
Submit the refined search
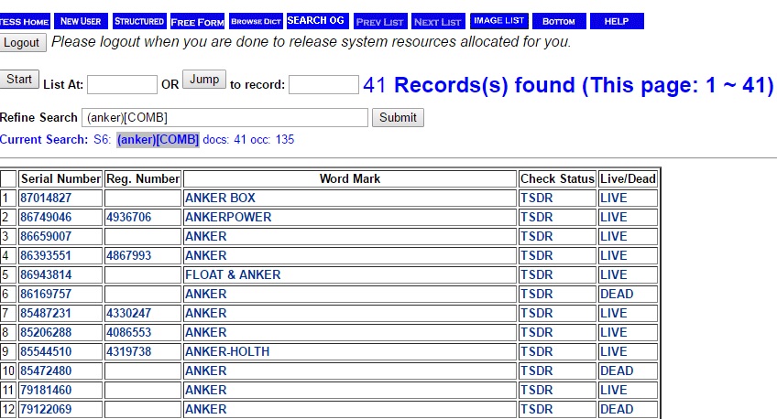tap(398, 117)
